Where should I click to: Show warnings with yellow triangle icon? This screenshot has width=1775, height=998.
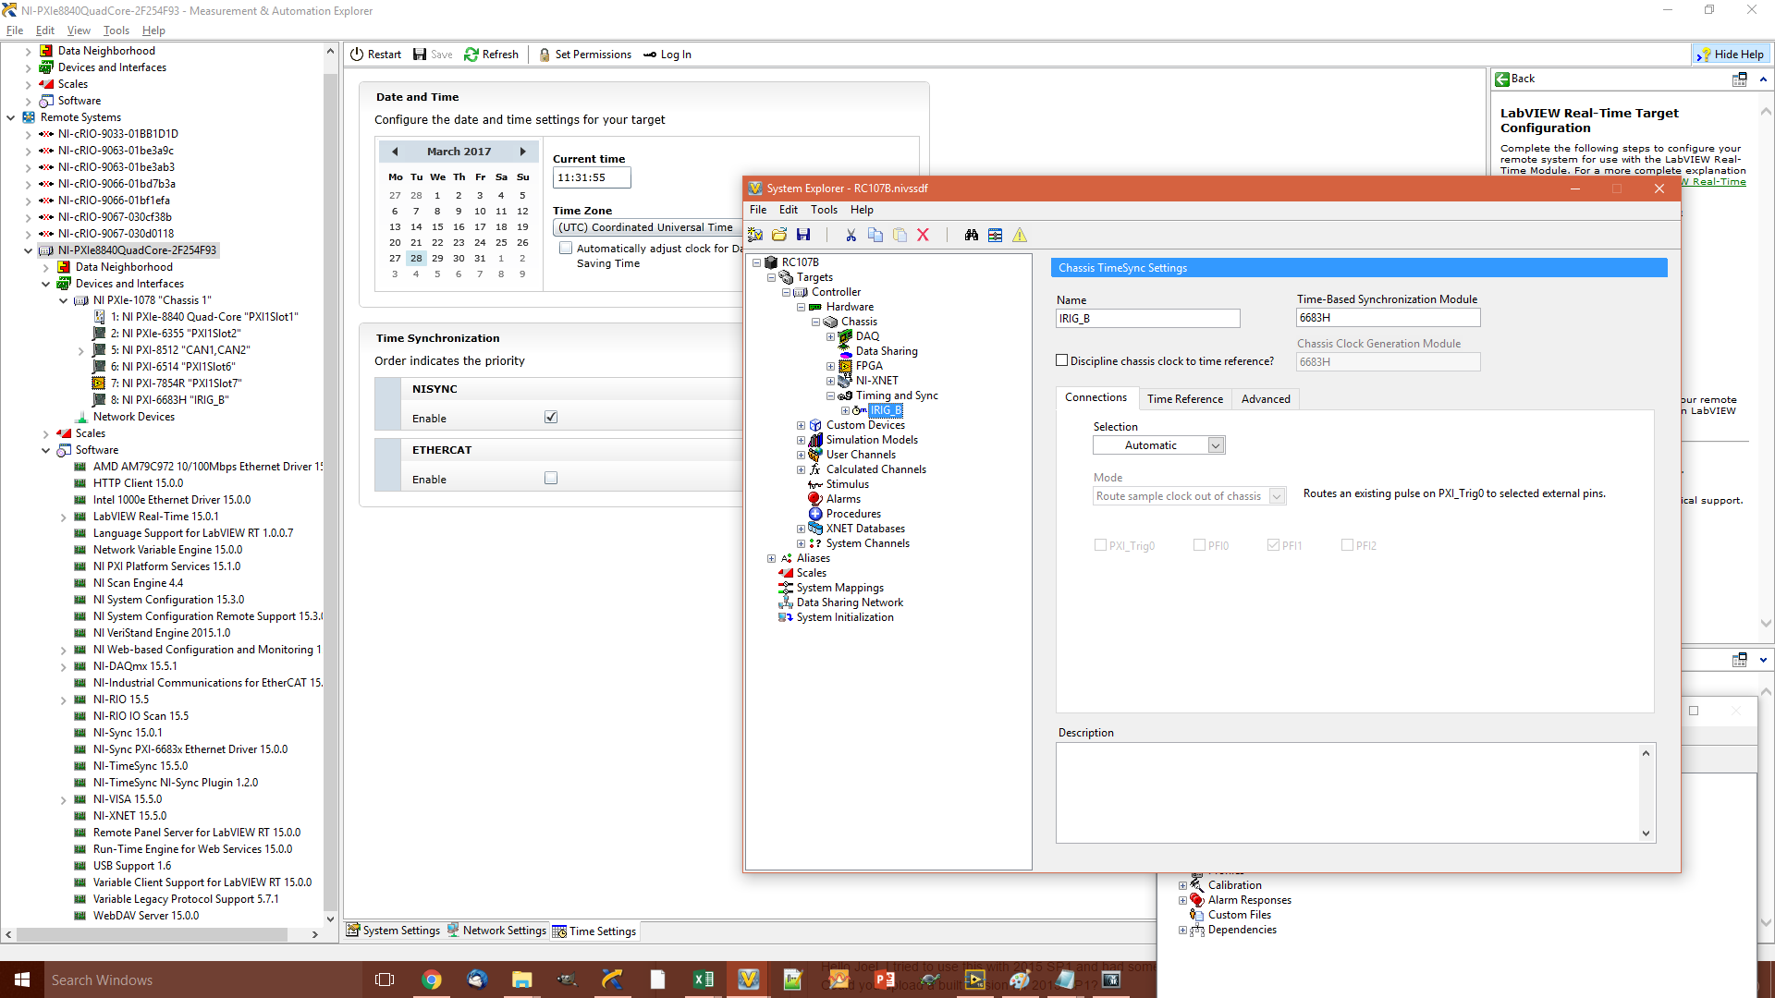tap(1020, 235)
